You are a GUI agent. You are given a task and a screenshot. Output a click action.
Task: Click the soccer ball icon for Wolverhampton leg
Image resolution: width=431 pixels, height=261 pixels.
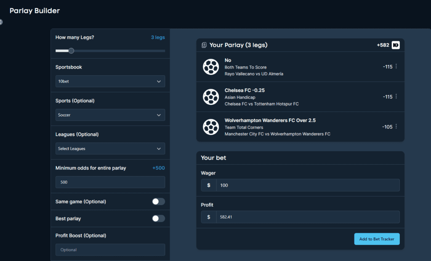click(x=211, y=127)
